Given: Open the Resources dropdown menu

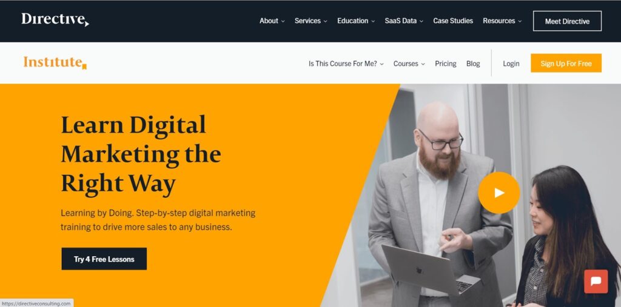Looking at the screenshot, I should 502,21.
